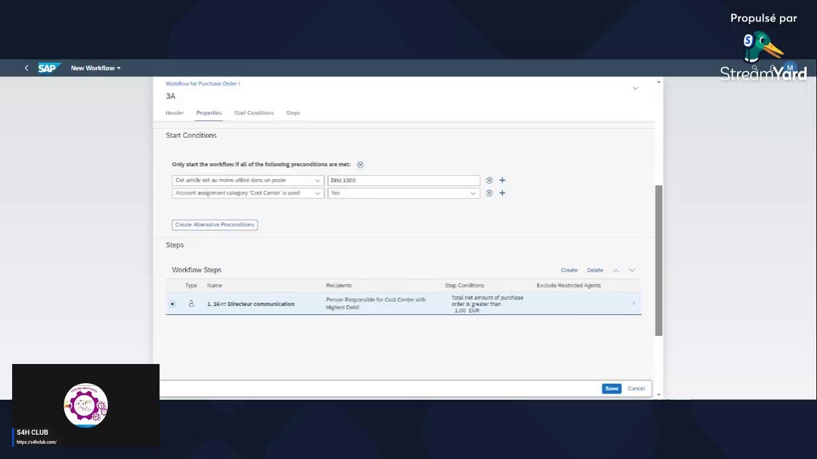Open the s4hclub.com link

pos(36,442)
